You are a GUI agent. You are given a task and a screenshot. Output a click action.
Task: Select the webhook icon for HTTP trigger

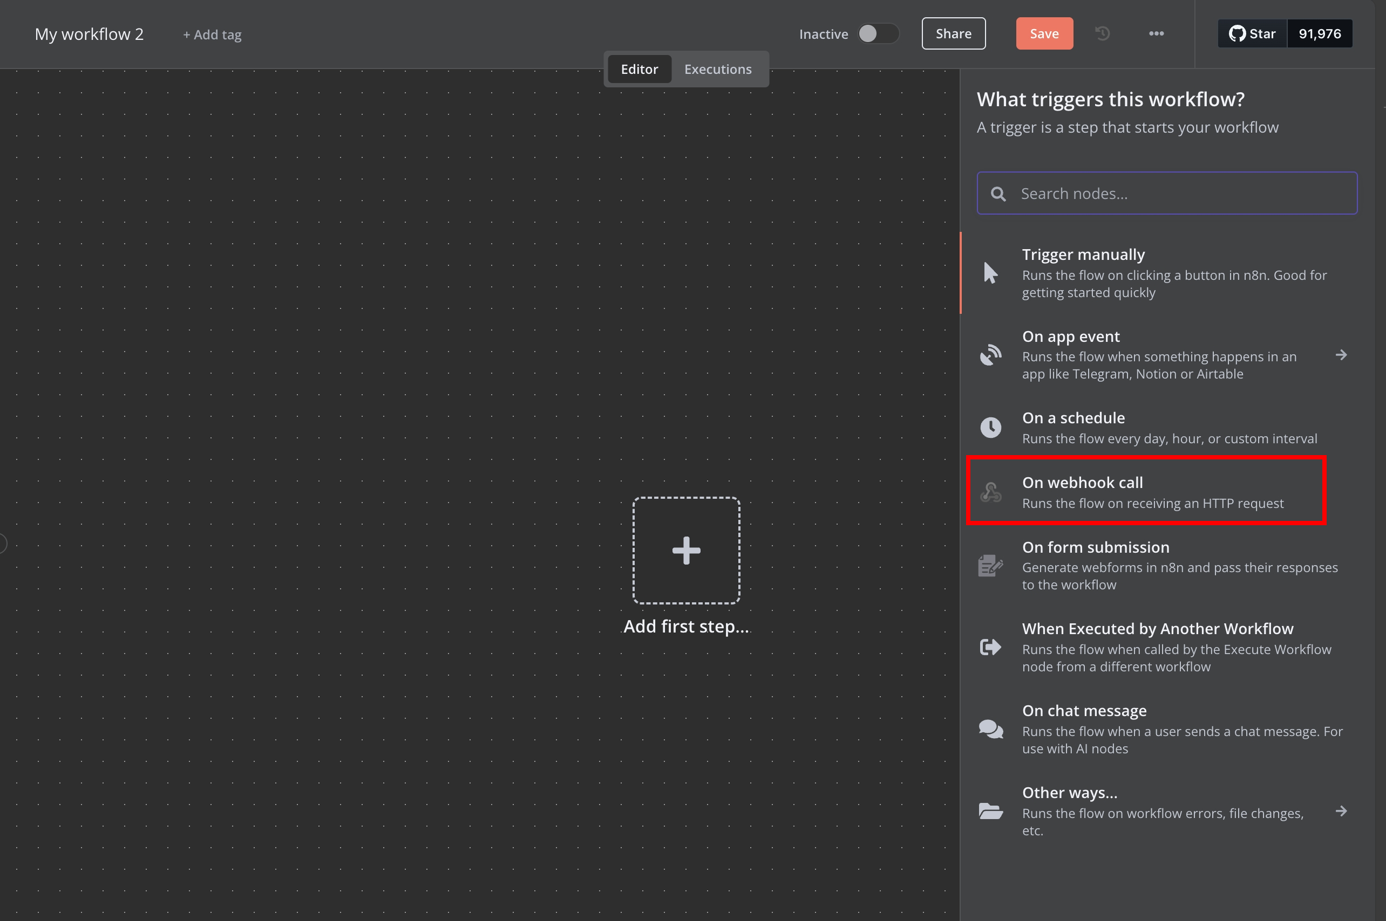tap(990, 492)
